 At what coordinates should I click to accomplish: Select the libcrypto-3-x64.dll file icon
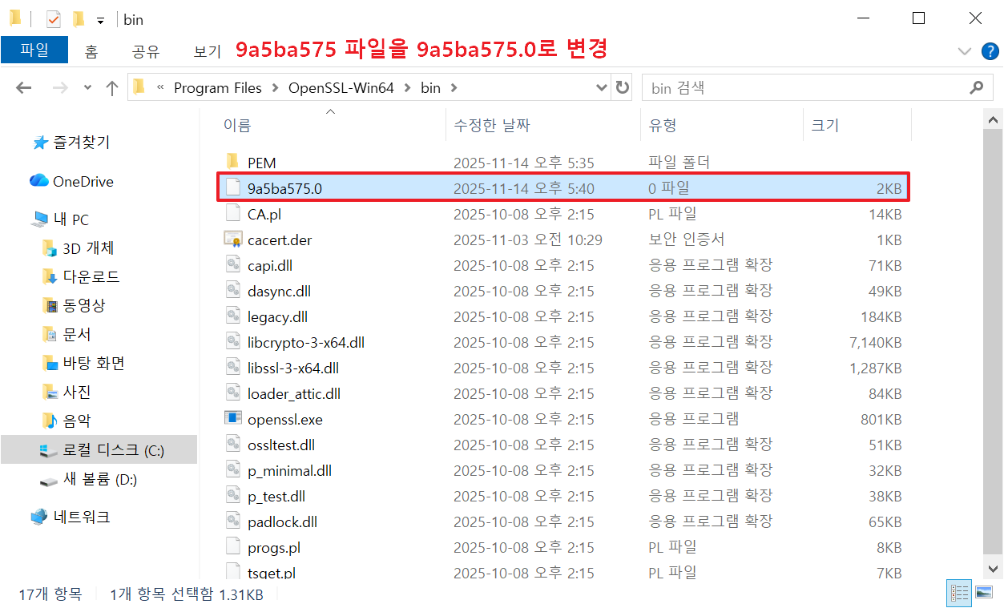click(x=233, y=342)
